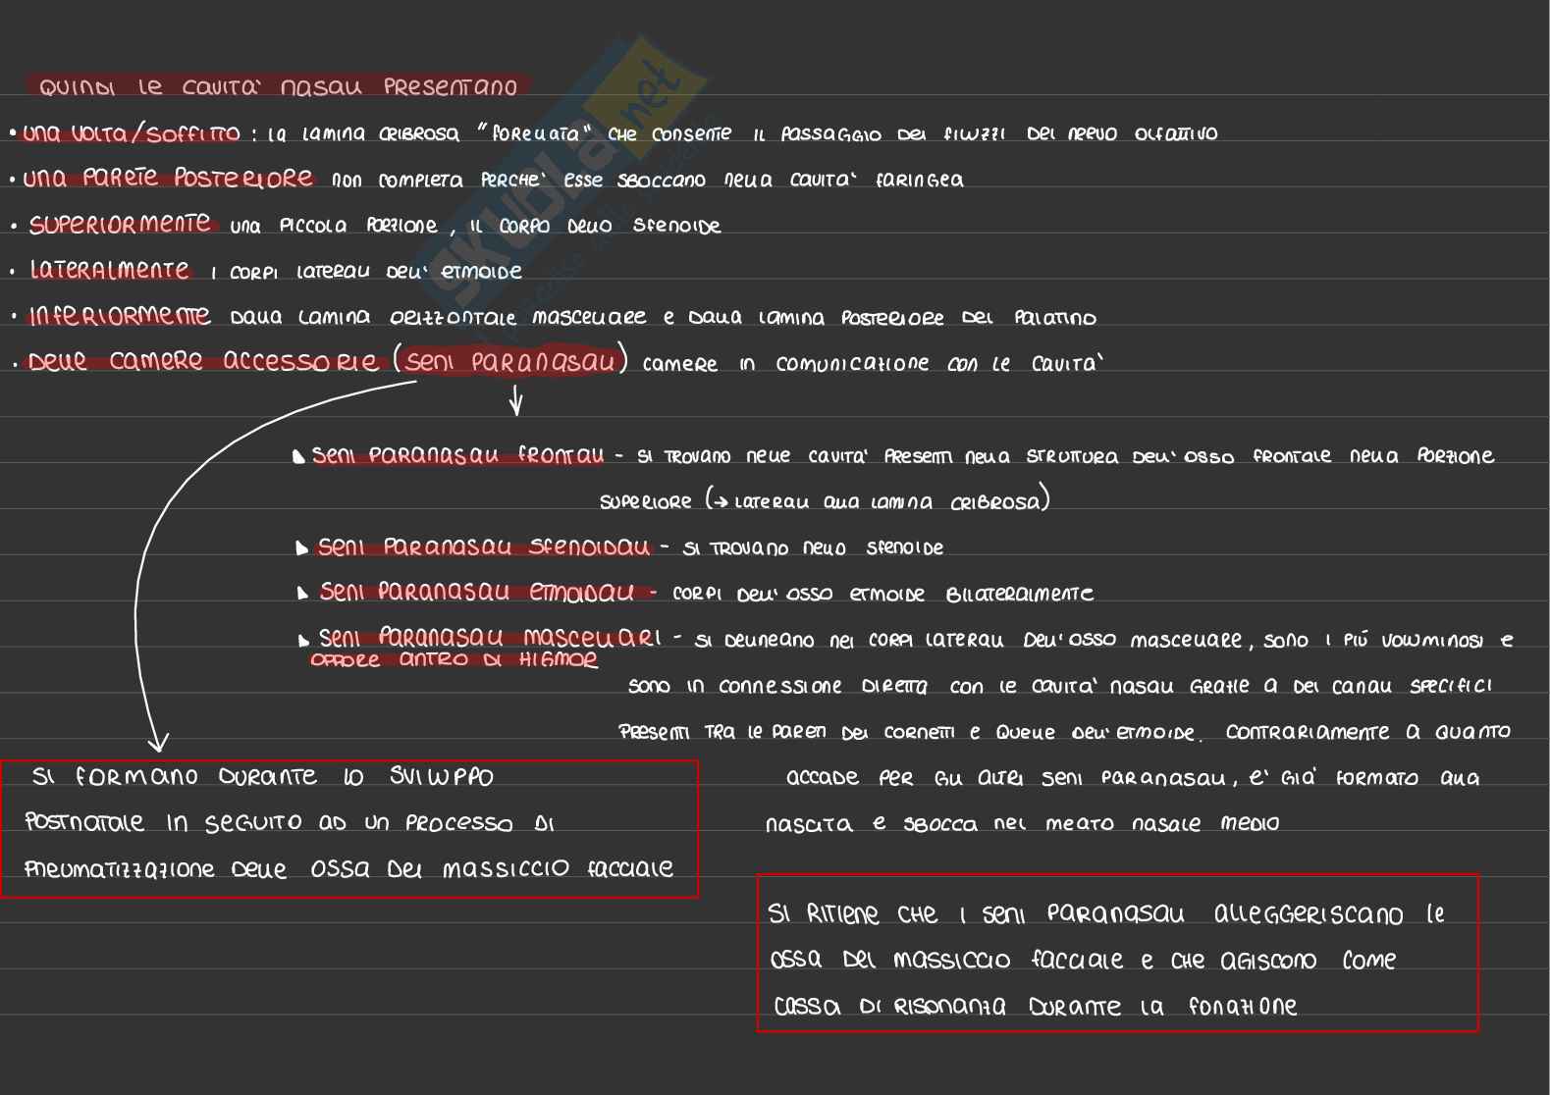Click the underlined text Oppure antro di Highmor

[454, 660]
